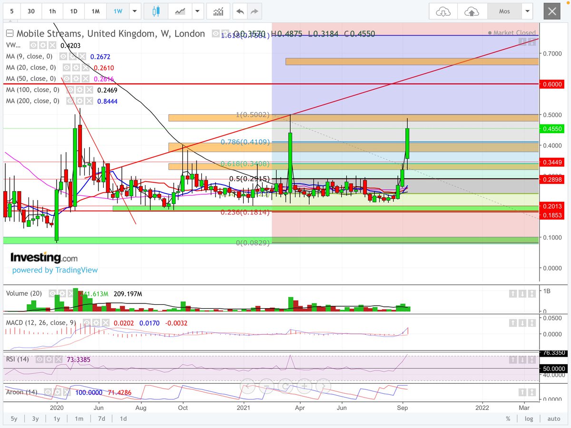Set range to 1d

[123, 418]
